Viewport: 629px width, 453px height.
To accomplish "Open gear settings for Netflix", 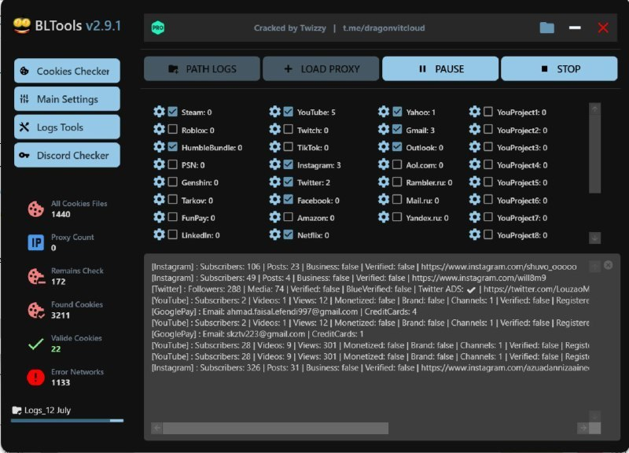I will pos(274,234).
